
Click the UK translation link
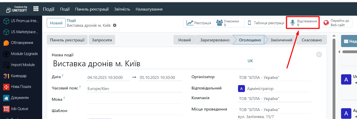pos(250,61)
